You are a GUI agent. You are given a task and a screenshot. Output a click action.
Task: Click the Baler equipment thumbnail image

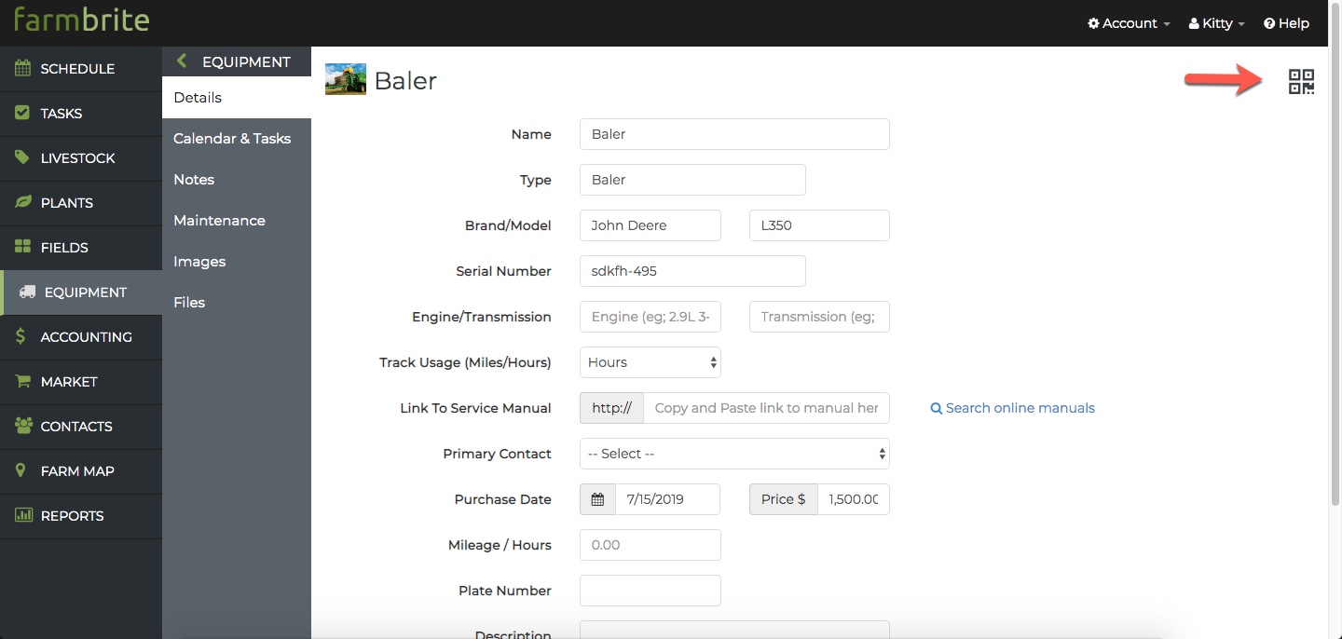(x=345, y=79)
